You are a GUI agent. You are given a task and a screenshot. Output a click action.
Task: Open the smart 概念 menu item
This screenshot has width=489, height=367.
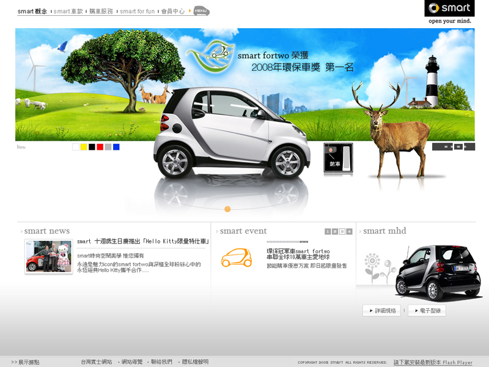click(x=32, y=12)
